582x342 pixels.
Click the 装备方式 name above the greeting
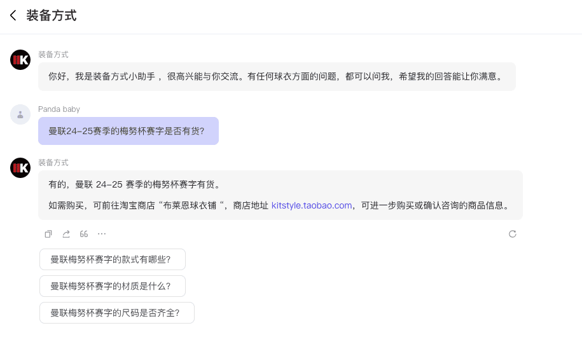[53, 55]
